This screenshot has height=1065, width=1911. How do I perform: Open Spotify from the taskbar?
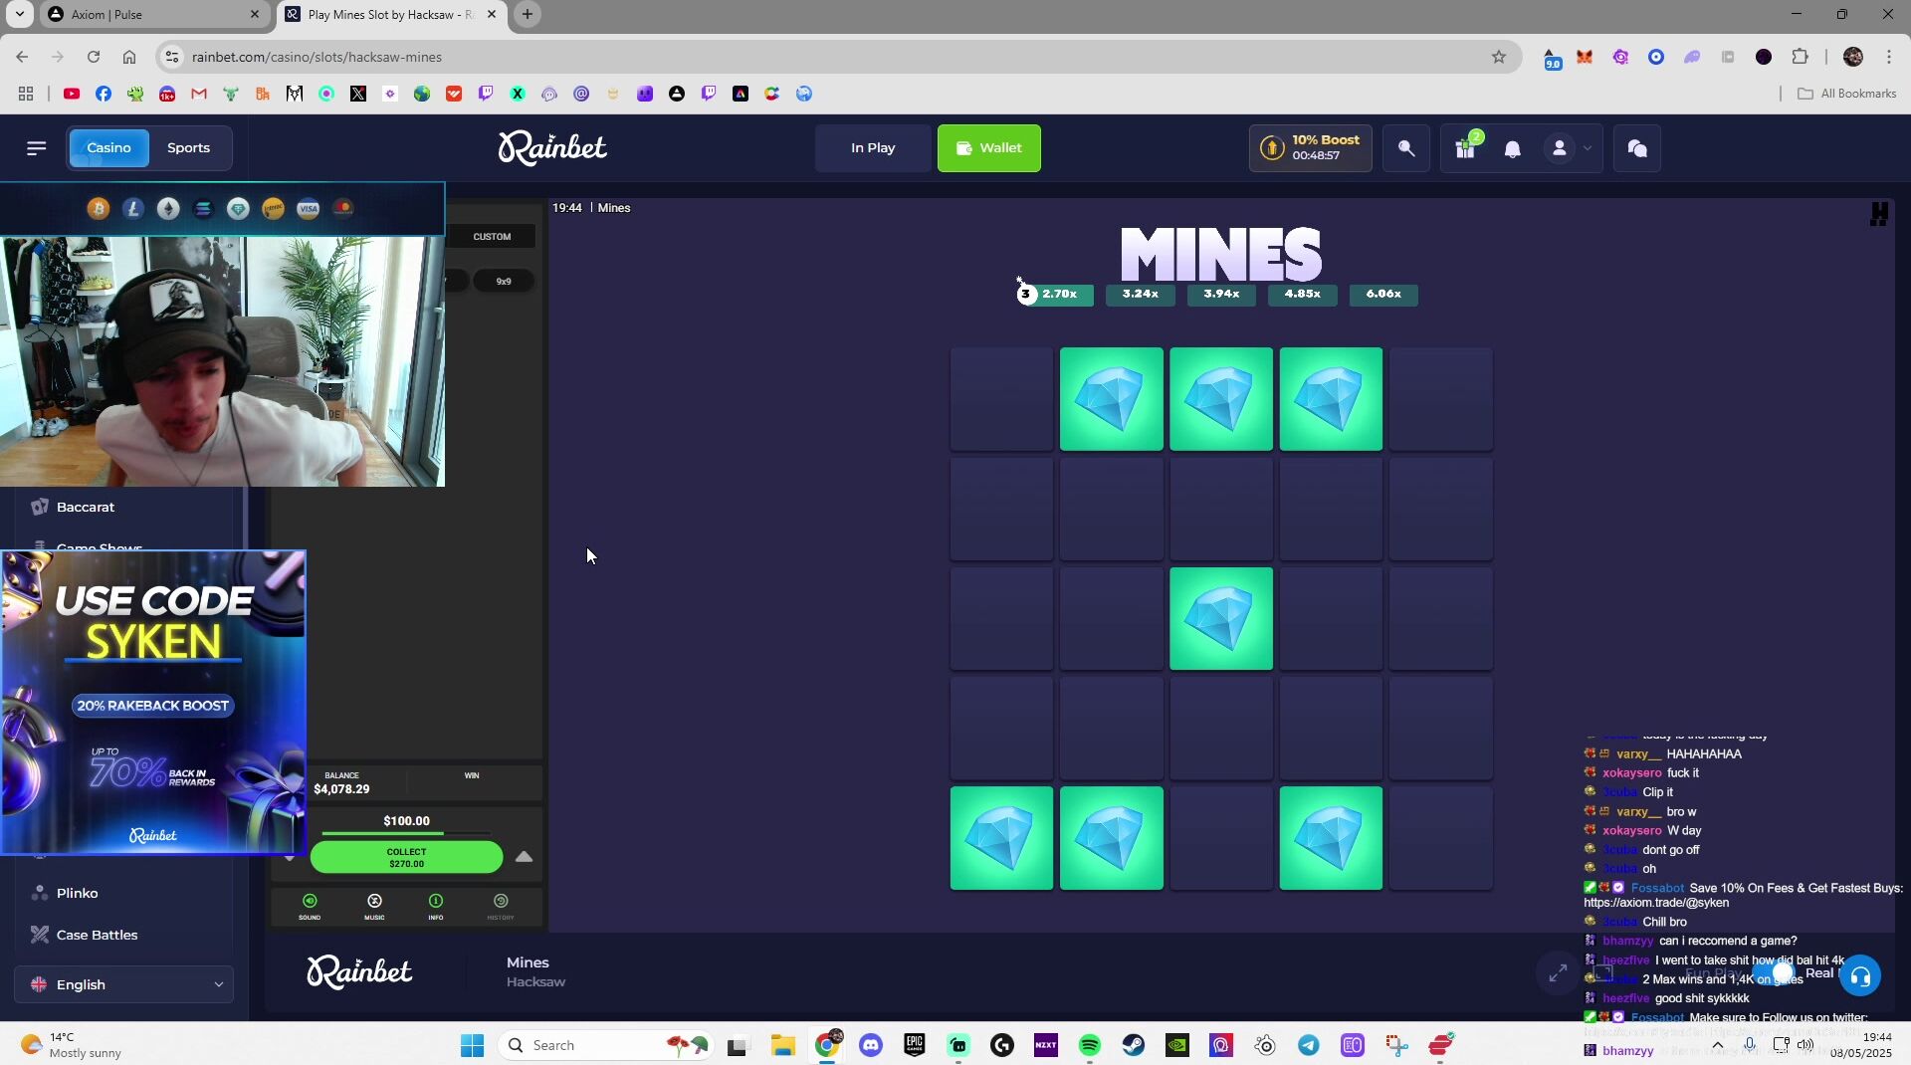1090,1045
